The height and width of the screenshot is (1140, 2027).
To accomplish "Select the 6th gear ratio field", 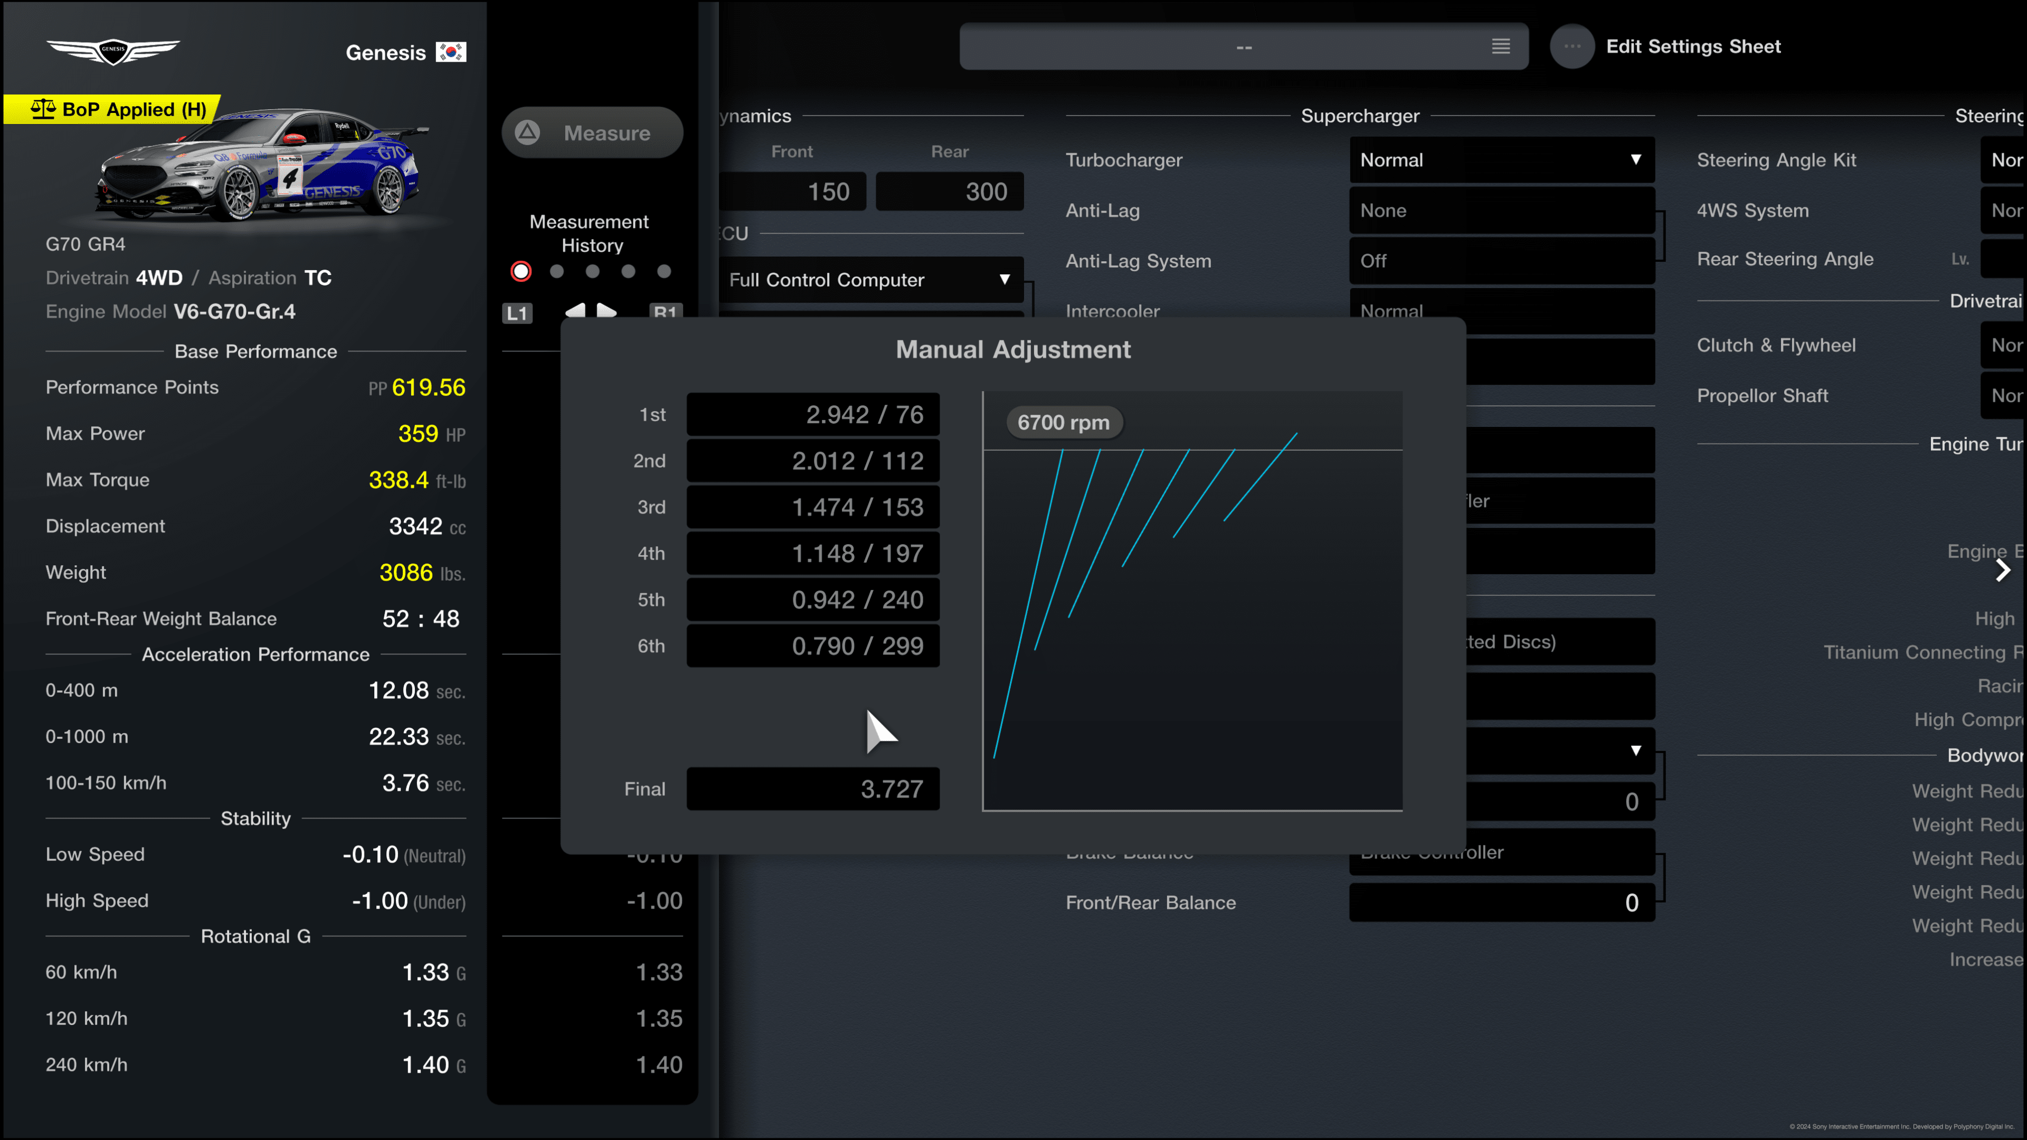I will (813, 647).
